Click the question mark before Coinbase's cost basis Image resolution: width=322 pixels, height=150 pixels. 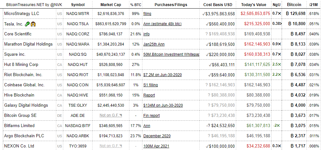click(x=207, y=85)
